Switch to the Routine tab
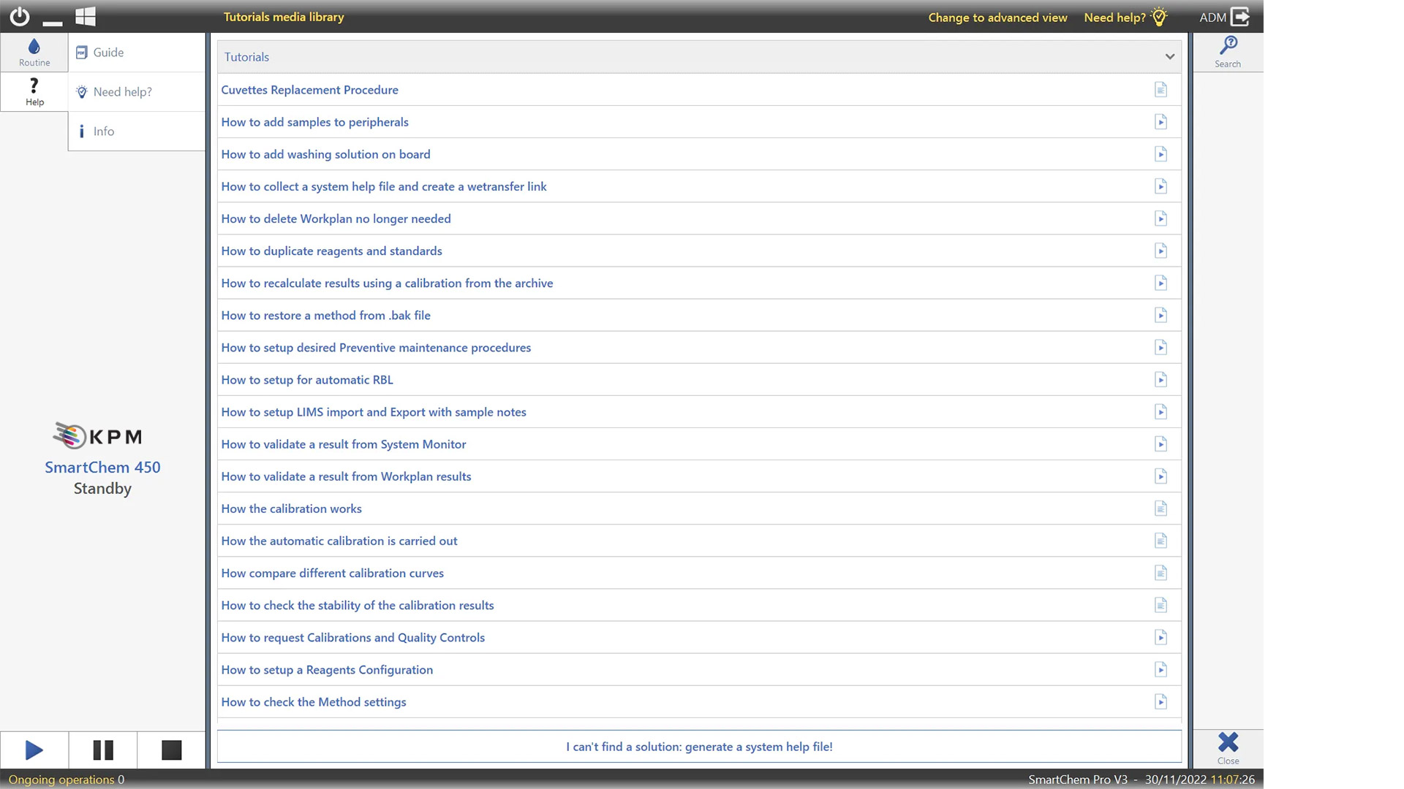 pos(34,52)
